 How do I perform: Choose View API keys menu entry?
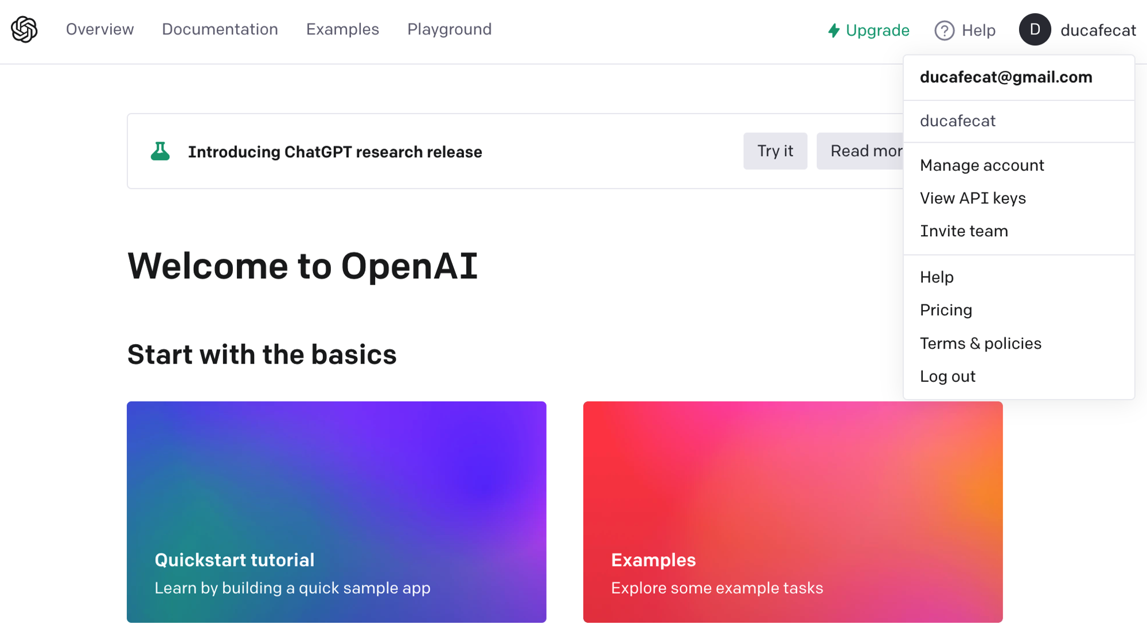pos(1019,198)
